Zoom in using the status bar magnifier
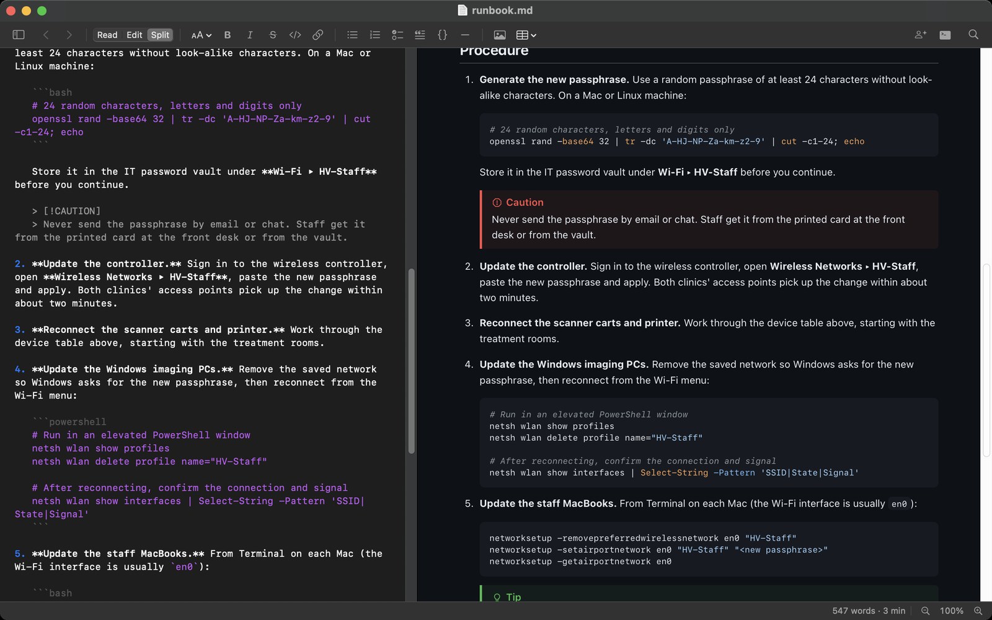992x620 pixels. click(978, 611)
